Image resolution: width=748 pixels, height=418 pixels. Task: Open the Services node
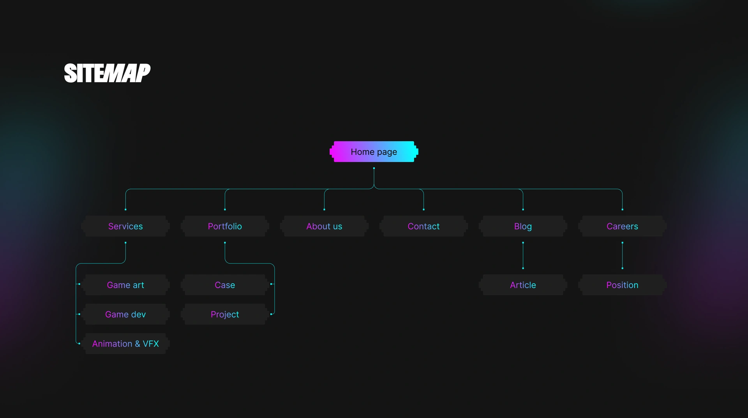pos(125,226)
